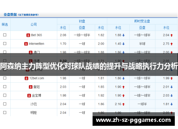This screenshot has height=129, width=178.
Task: Open the Bet 365 company link
Action: [x=36, y=35]
